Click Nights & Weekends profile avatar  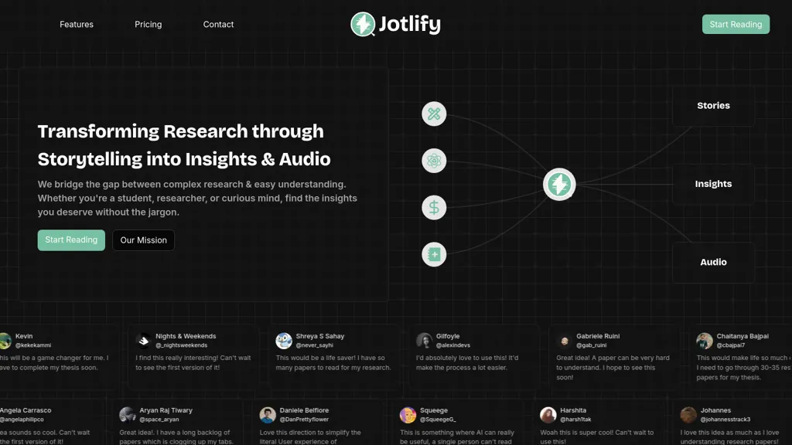[144, 341]
